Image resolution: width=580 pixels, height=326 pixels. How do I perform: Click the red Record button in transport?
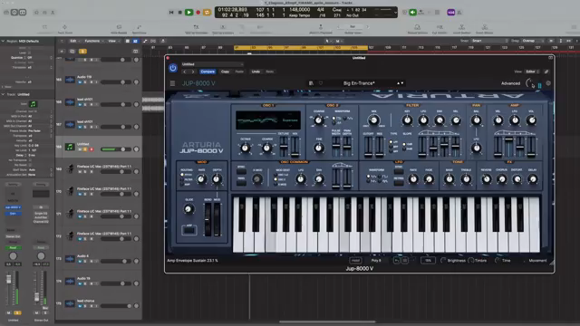point(198,12)
